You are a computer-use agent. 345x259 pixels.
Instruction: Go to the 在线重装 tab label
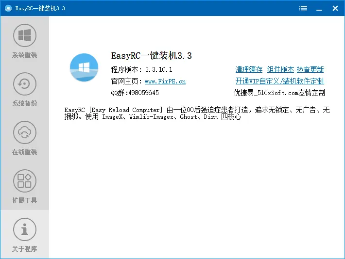tap(24, 152)
